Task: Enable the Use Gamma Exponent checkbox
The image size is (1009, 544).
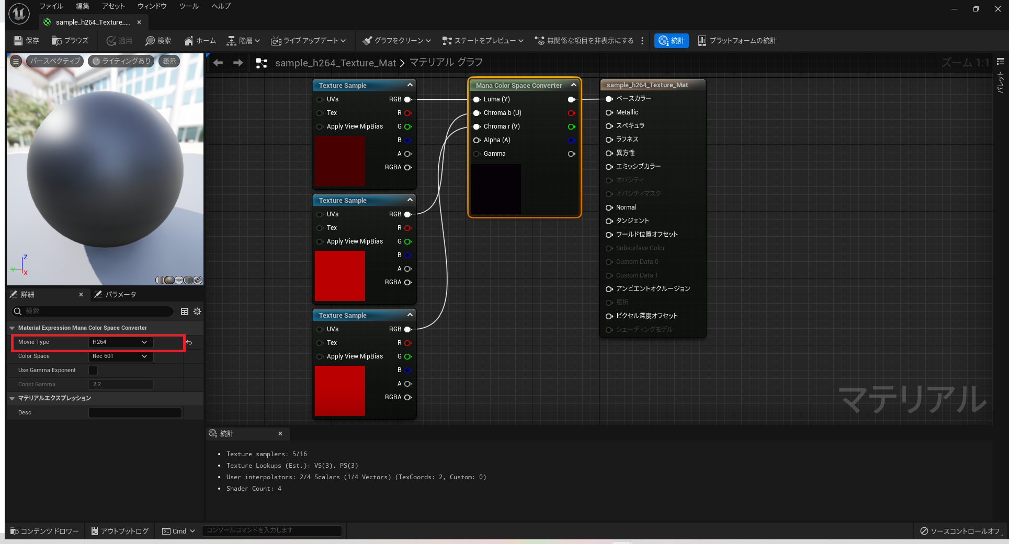Action: point(93,370)
